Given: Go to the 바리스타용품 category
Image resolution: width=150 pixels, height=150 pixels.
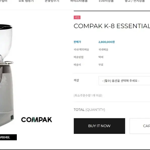Looking at the screenshot, I should (x=79, y=1).
